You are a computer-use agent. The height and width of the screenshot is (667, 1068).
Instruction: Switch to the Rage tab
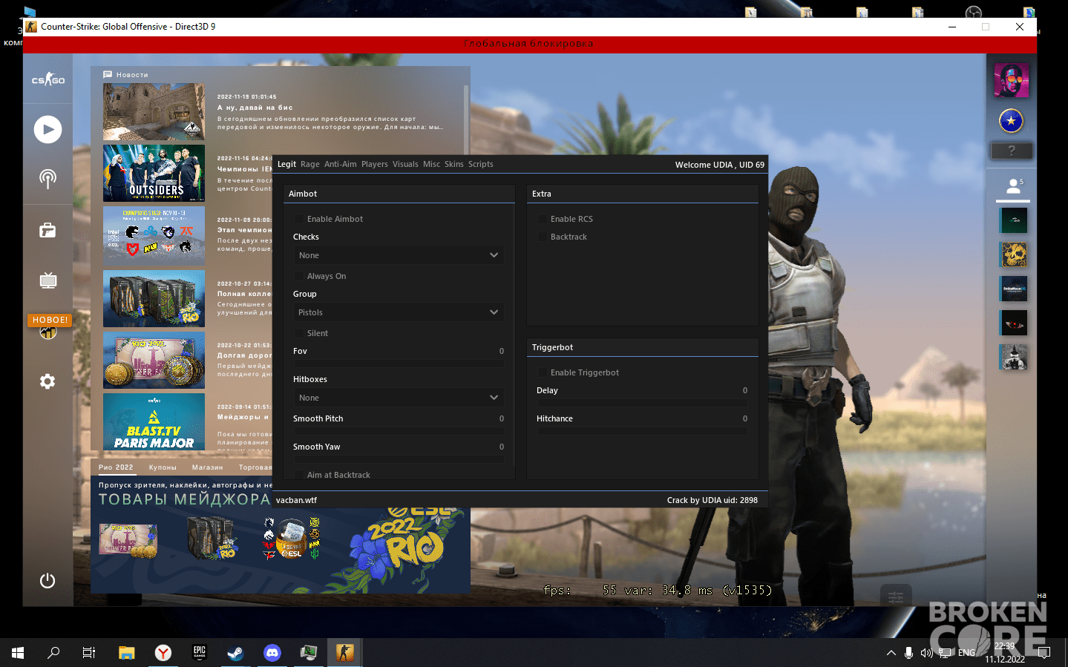tap(310, 165)
